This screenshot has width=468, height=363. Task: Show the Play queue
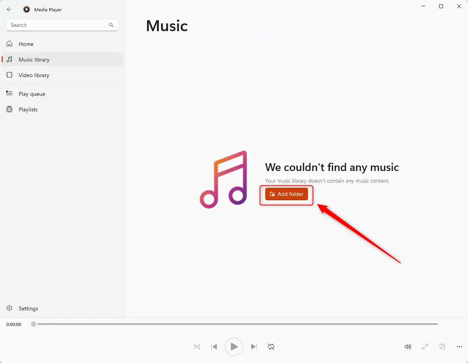(32, 94)
